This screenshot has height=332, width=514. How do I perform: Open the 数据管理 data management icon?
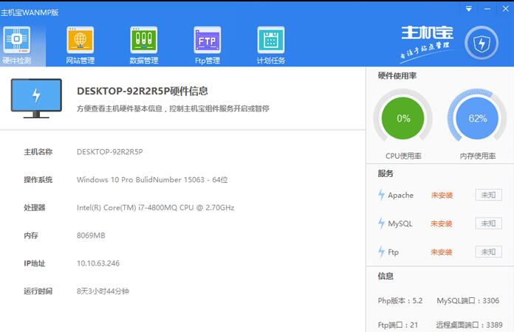[143, 40]
